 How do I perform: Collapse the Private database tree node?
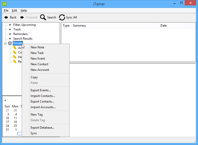coord(5,43)
